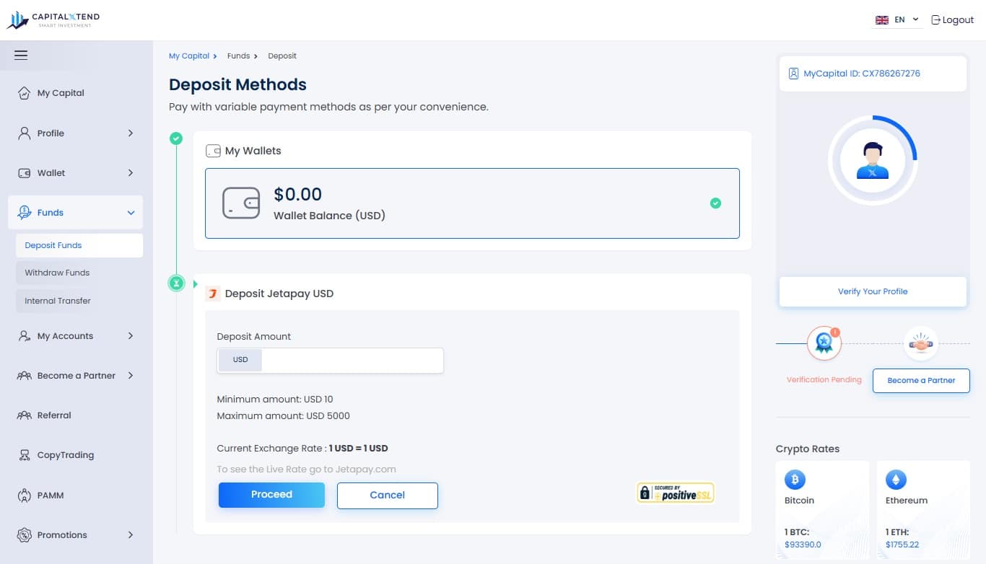Click the hamburger menu icon

point(21,55)
